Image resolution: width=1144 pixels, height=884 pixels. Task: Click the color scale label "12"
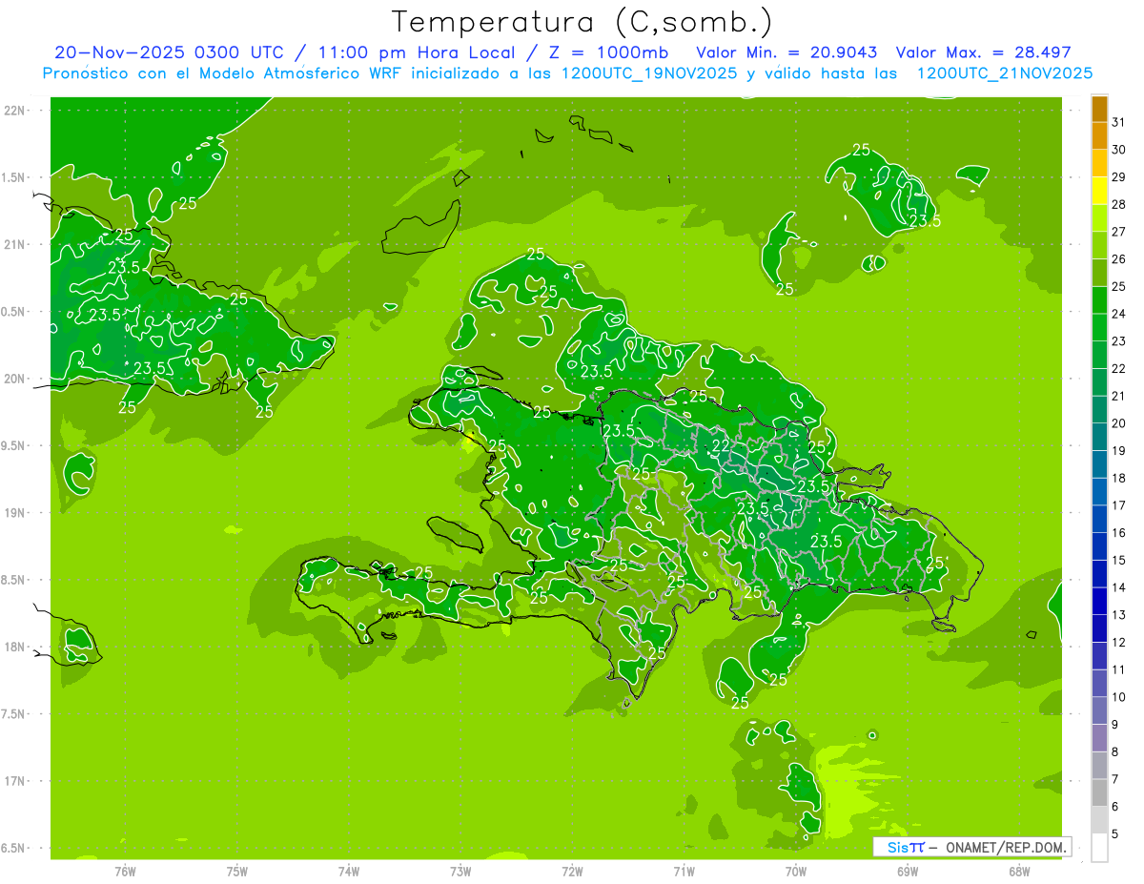tap(1119, 643)
